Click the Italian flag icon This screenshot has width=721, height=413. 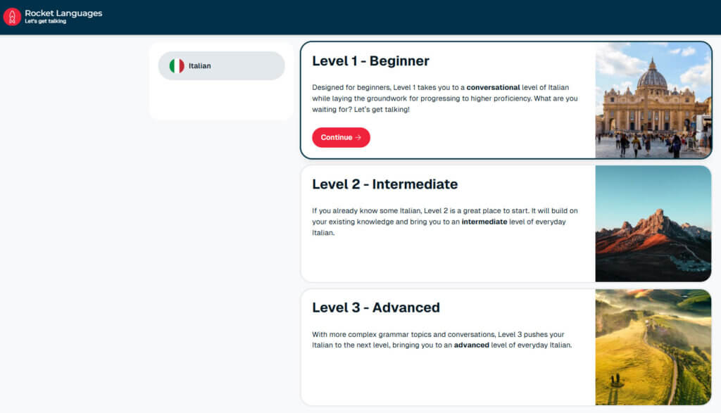coord(177,65)
